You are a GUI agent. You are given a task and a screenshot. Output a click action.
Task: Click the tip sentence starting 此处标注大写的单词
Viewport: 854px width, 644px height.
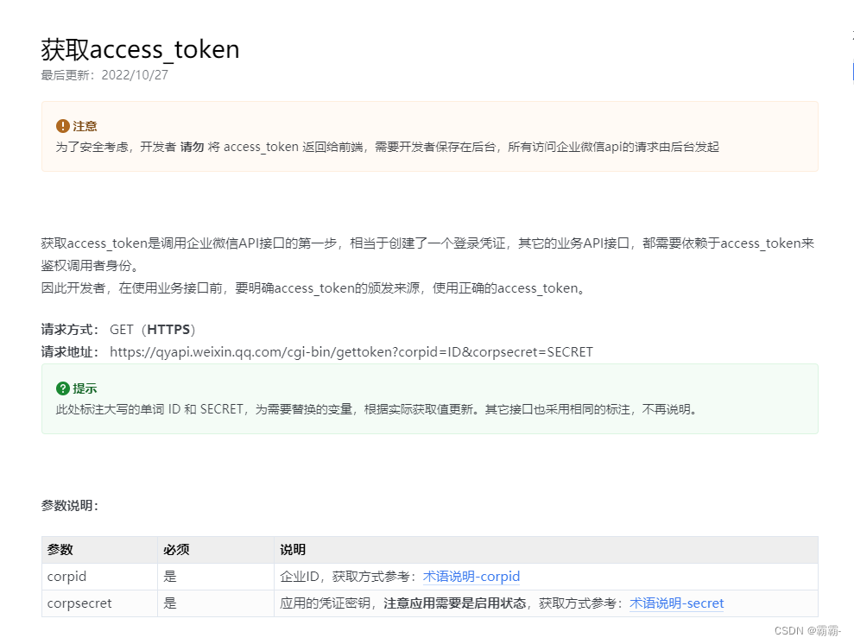click(x=376, y=409)
